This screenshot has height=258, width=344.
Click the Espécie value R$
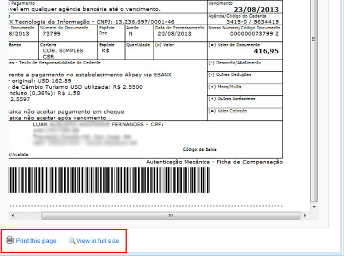(x=105, y=50)
